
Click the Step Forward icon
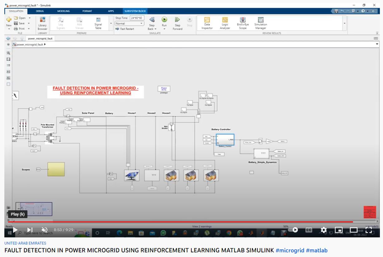tap(177, 20)
